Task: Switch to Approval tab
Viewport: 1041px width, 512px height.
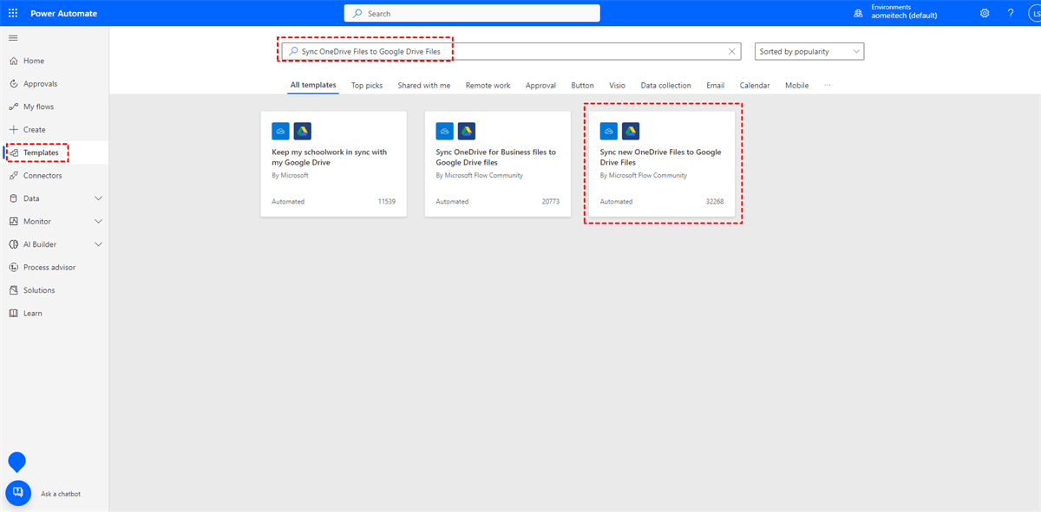Action: coord(540,85)
